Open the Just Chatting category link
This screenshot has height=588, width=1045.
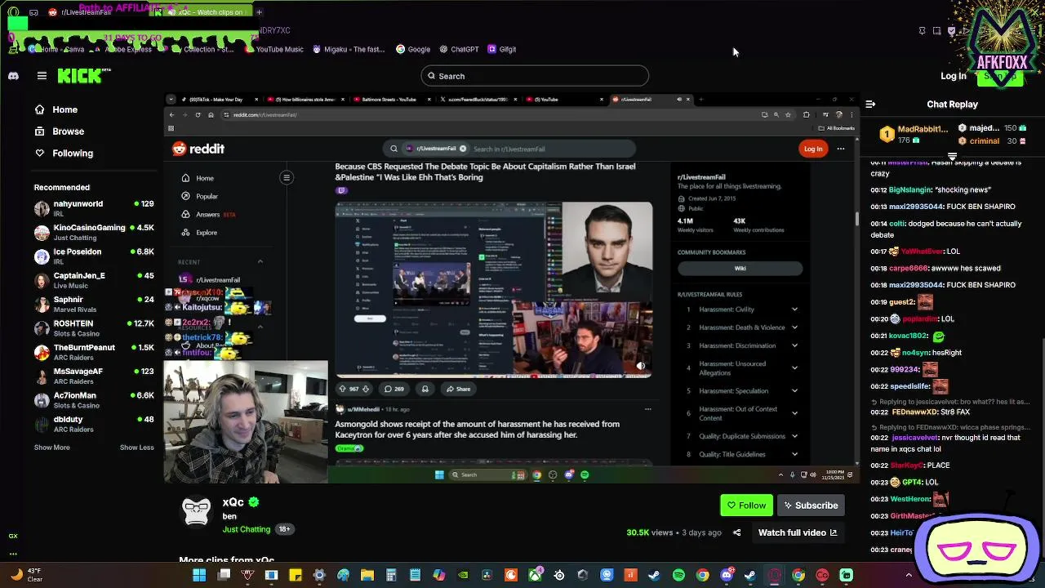(247, 529)
